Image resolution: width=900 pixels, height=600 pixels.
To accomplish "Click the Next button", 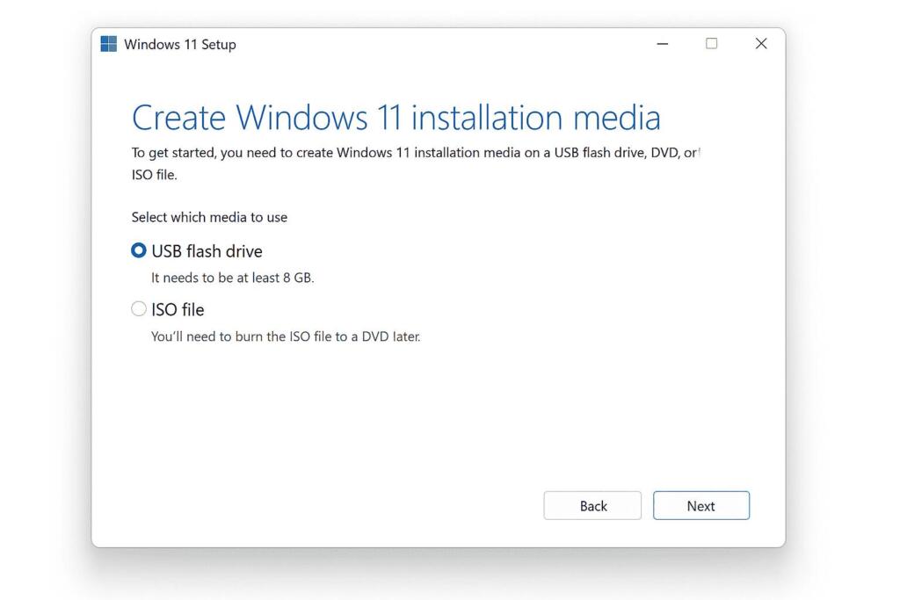I will click(700, 505).
